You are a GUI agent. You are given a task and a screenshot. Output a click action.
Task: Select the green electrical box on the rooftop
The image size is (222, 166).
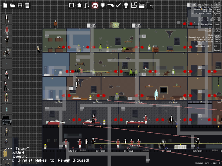click(114, 25)
